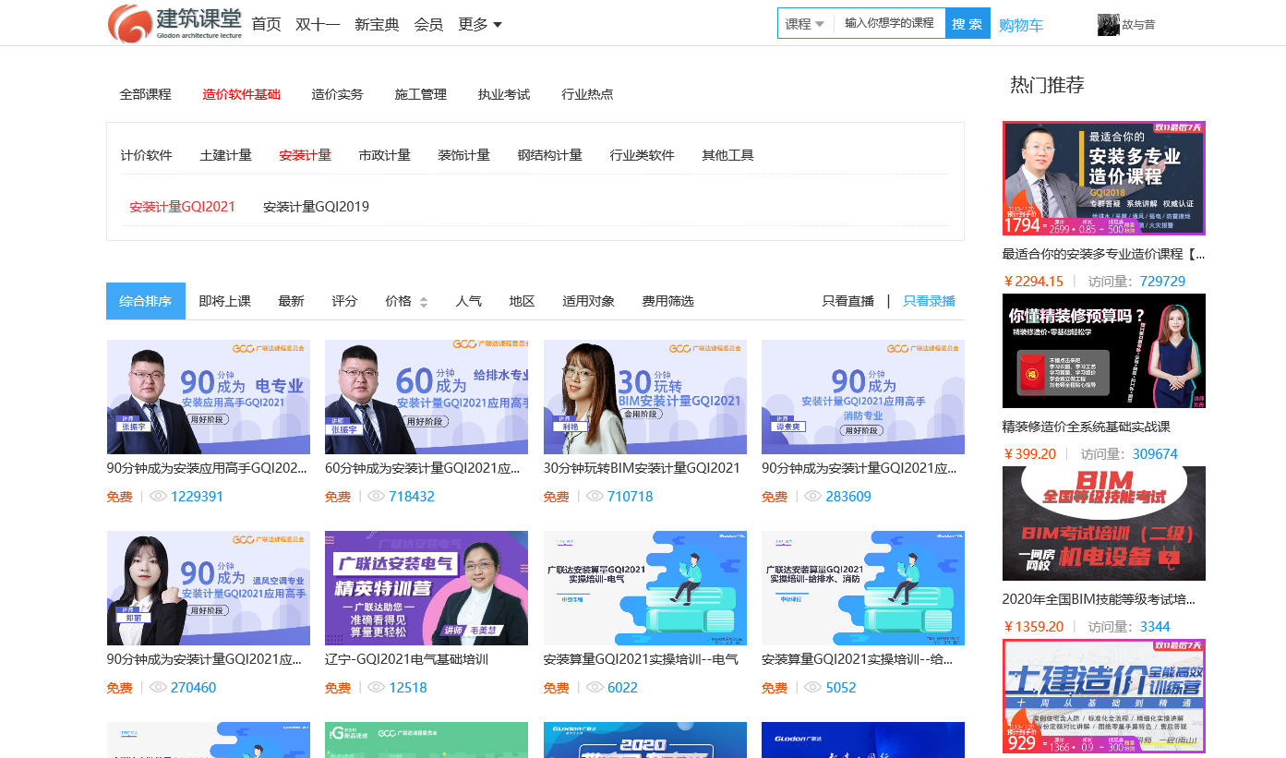The image size is (1286, 758).
Task: Click the course search input field
Action: [x=889, y=23]
